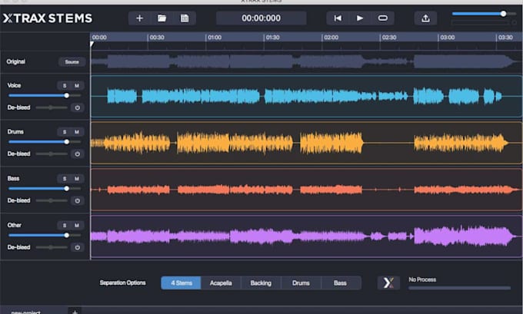
Task: Click the Source button on Original track
Action: (72, 62)
